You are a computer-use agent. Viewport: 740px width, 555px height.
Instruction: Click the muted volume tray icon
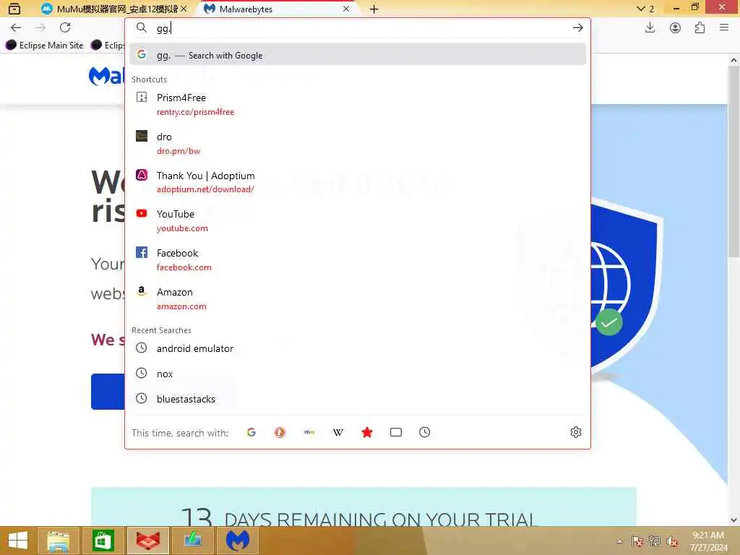tap(672, 541)
